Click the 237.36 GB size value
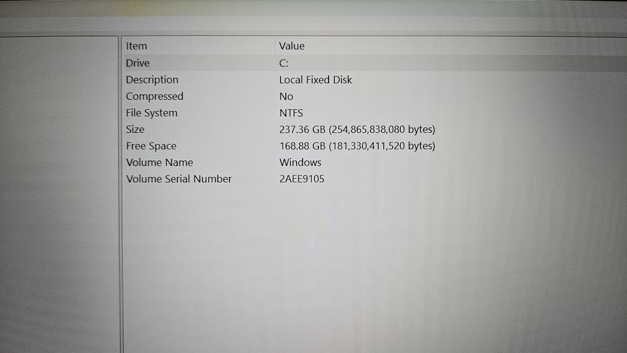627x353 pixels. tap(357, 130)
